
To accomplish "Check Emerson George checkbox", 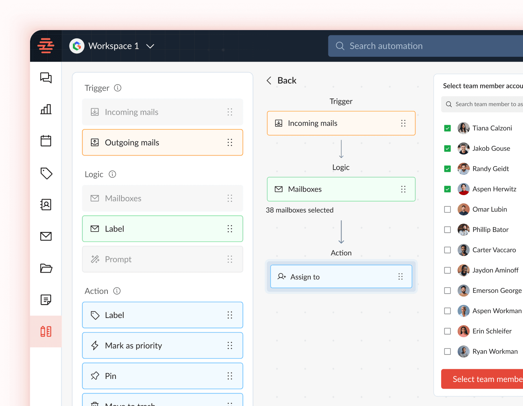I will pos(447,291).
